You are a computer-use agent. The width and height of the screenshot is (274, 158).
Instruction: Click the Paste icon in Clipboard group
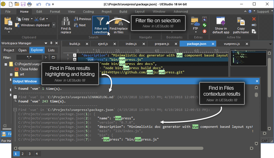(x=8, y=21)
